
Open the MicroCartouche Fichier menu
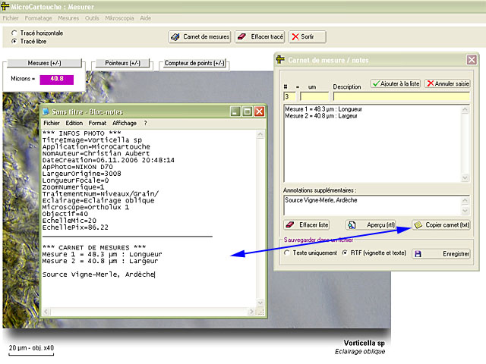point(11,18)
